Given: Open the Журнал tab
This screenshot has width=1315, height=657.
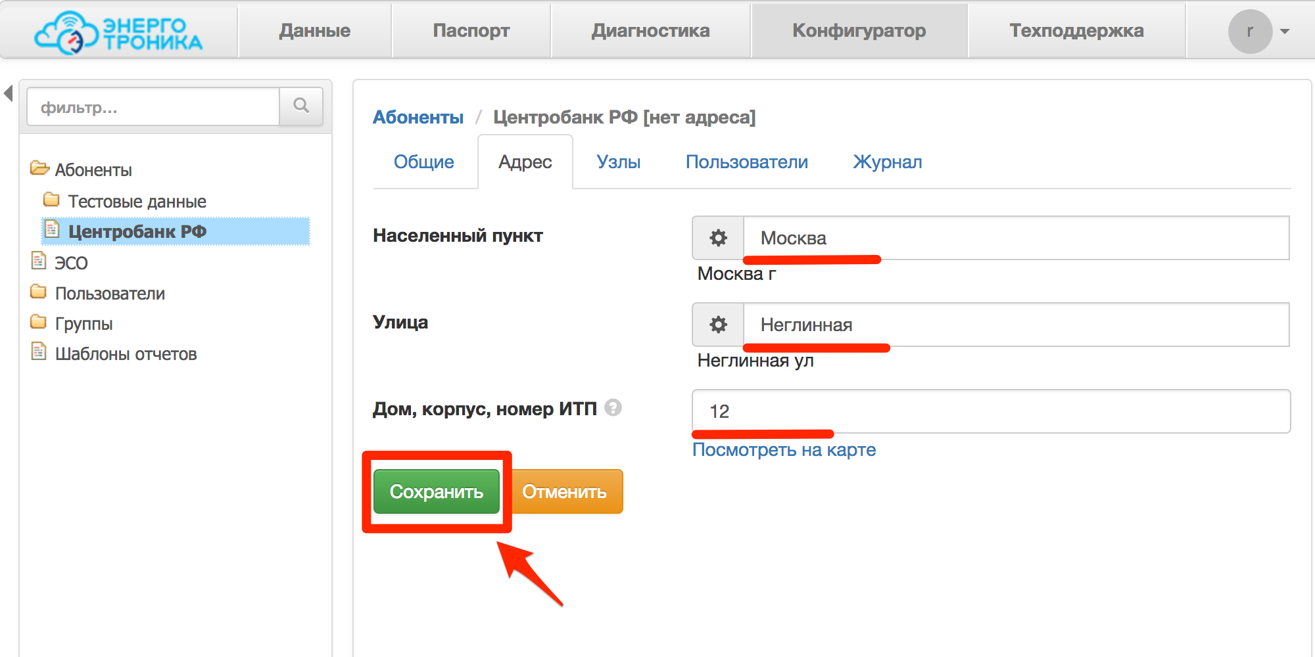Looking at the screenshot, I should (888, 162).
